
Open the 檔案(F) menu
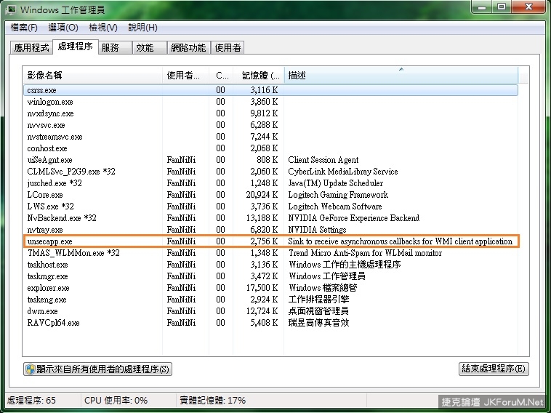coord(23,28)
